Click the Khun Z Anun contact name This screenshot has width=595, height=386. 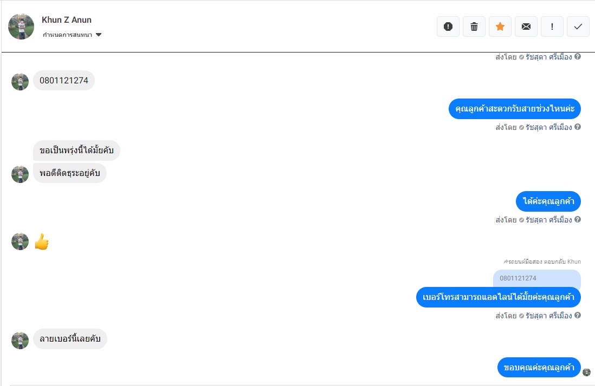point(67,20)
